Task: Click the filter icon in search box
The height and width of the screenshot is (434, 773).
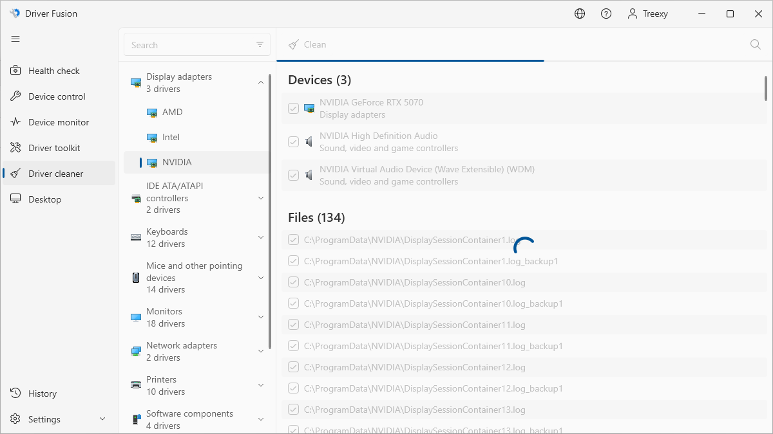Action: tap(260, 45)
